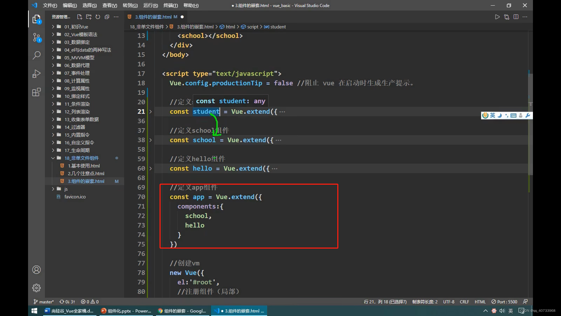Open the Source Control view
The image size is (561, 316).
(x=36, y=37)
